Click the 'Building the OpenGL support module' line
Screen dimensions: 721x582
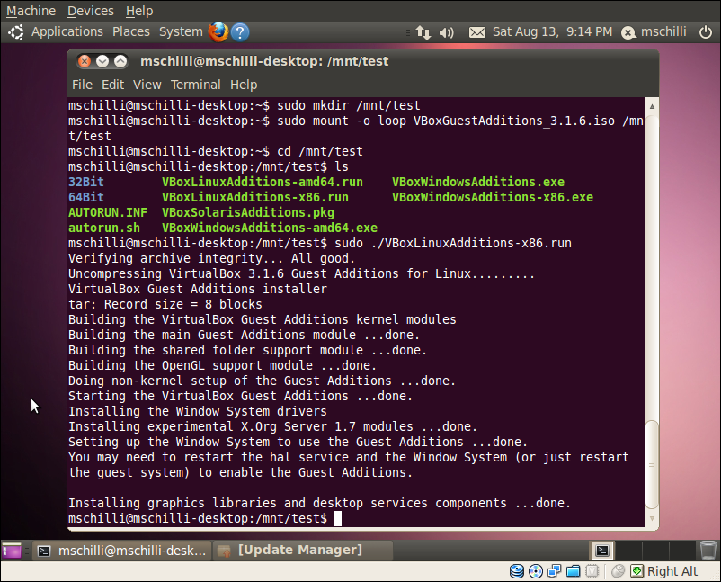[223, 365]
